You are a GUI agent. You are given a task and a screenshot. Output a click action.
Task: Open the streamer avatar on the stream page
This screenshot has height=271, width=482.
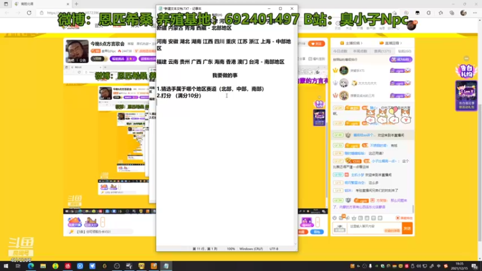click(77, 51)
